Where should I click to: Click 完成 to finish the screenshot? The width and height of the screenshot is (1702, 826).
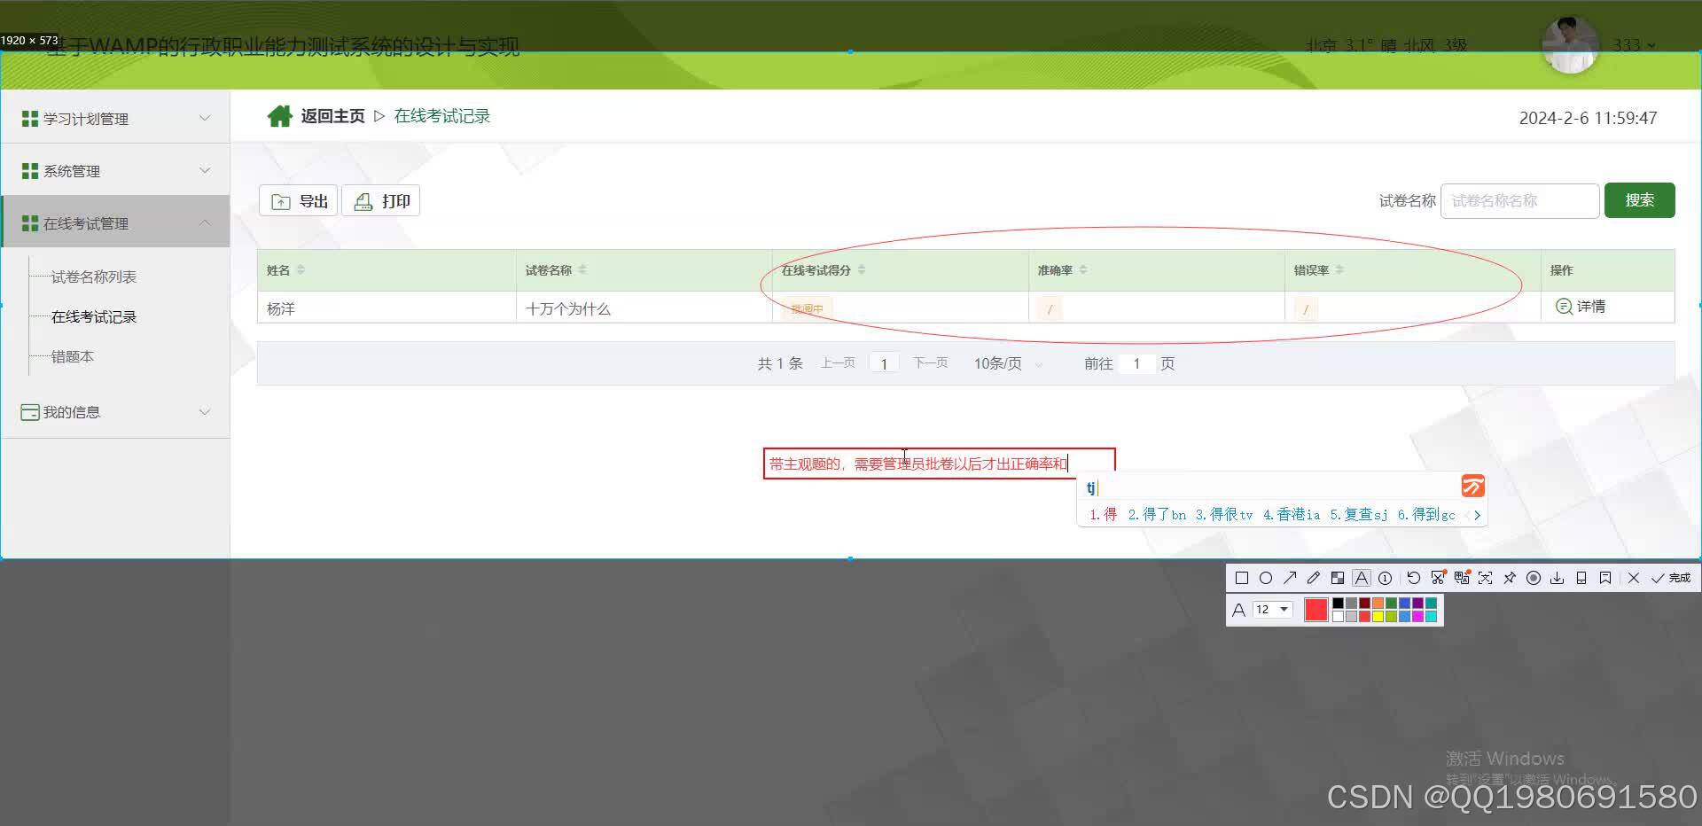(1671, 578)
